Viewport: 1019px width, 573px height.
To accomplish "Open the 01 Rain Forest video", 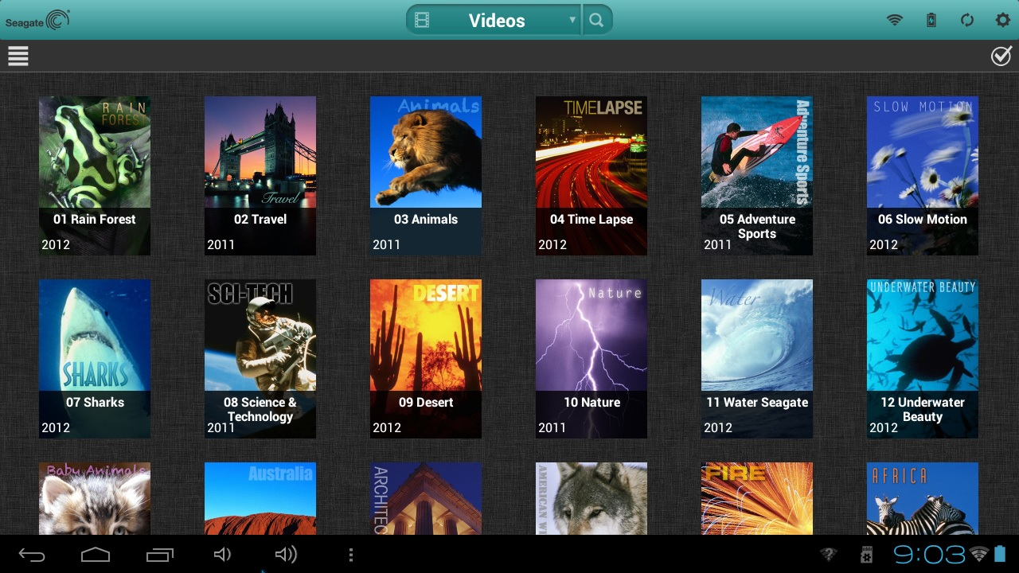I will pyautogui.click(x=95, y=176).
